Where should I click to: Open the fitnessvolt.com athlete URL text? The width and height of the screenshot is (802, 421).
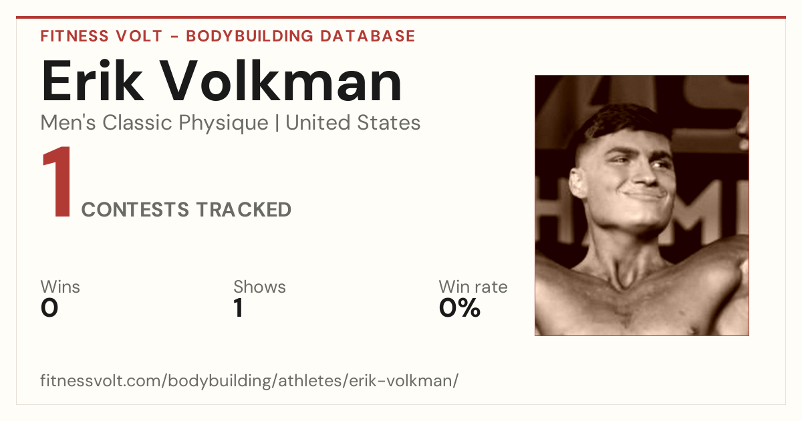point(249,381)
